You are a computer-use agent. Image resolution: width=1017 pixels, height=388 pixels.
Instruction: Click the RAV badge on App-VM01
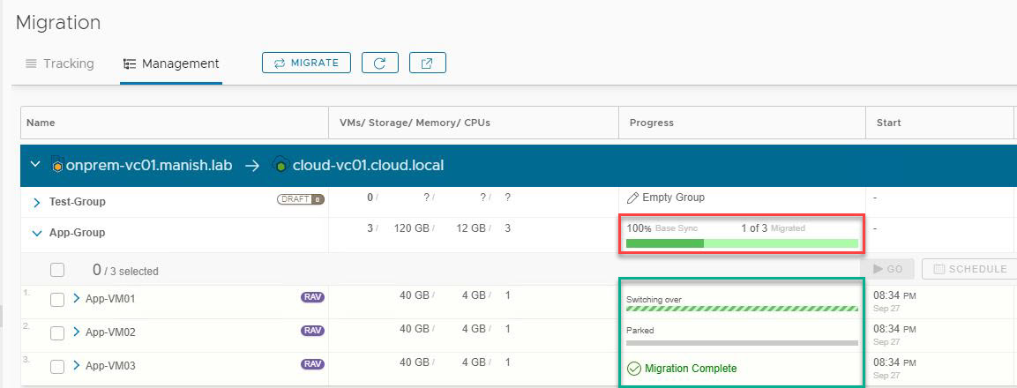(312, 297)
